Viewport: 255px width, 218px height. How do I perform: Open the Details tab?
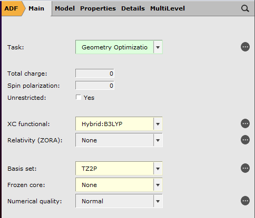point(133,8)
